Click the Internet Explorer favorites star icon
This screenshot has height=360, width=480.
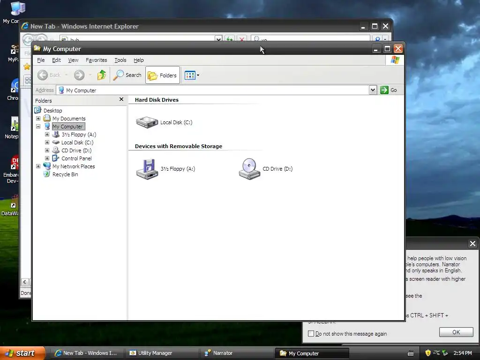(27, 67)
